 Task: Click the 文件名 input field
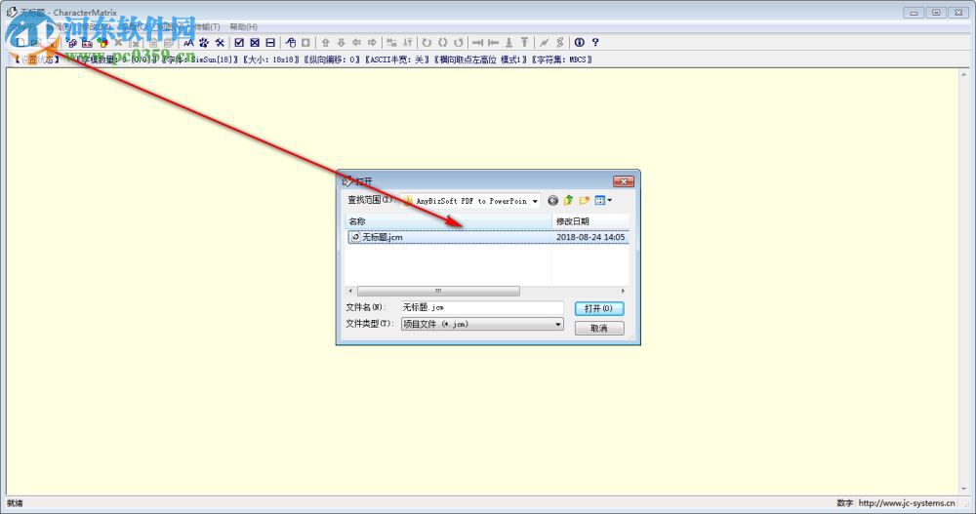pos(482,307)
